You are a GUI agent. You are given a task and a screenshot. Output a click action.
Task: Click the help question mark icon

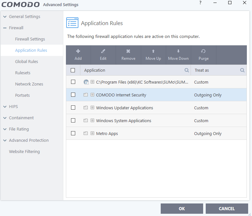tap(200, 3)
